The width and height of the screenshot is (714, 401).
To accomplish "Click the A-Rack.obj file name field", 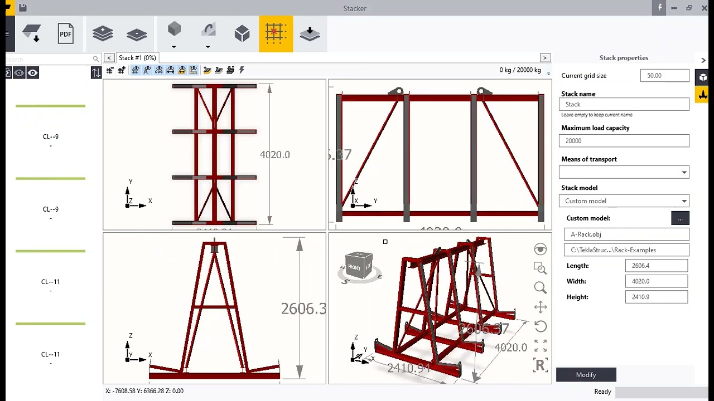I will (626, 234).
